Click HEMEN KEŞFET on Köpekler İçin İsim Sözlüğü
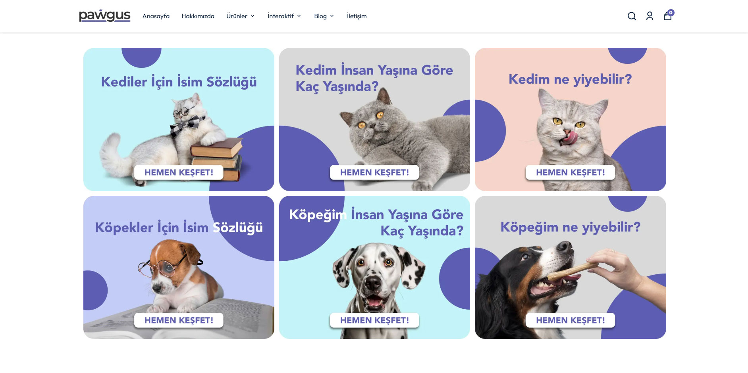748x373 pixels. point(179,320)
